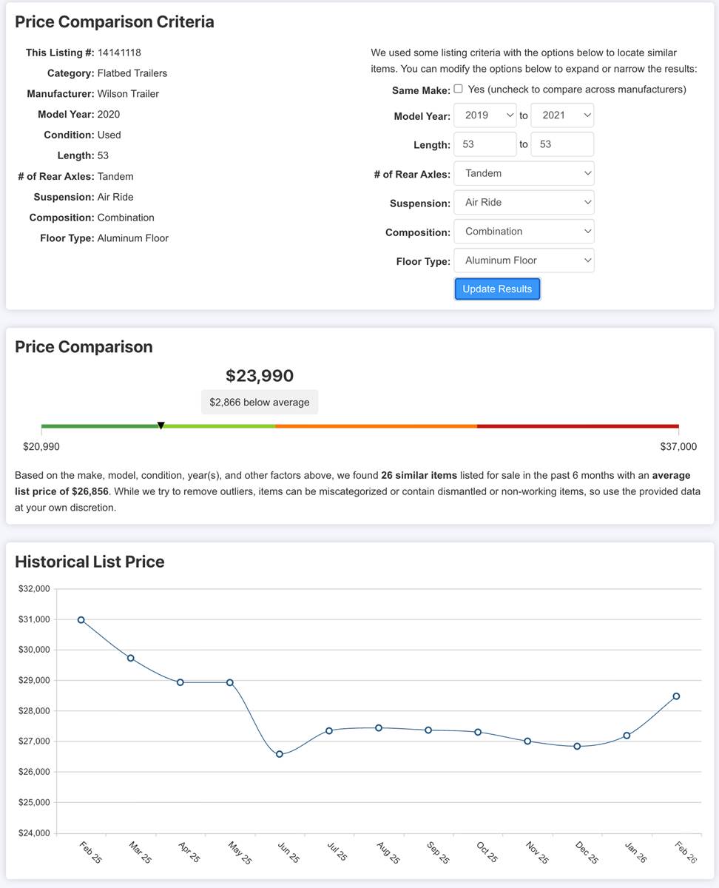Open the Floor Type dropdown

(x=524, y=260)
